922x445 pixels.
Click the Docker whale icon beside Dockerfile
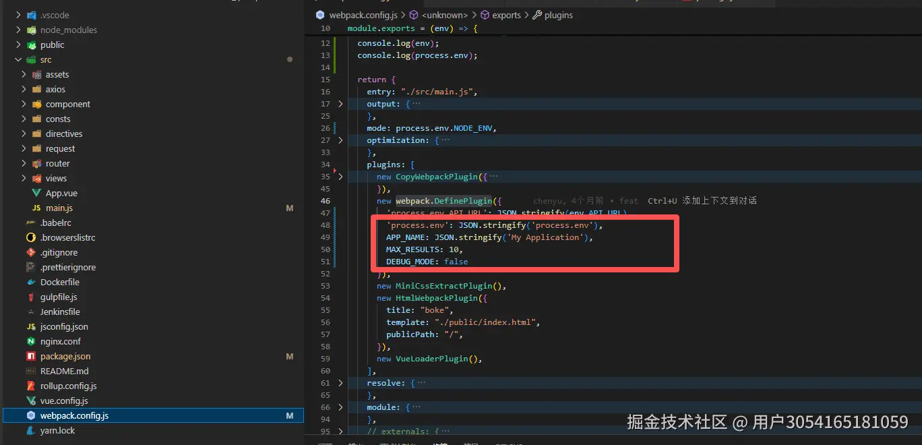[31, 282]
